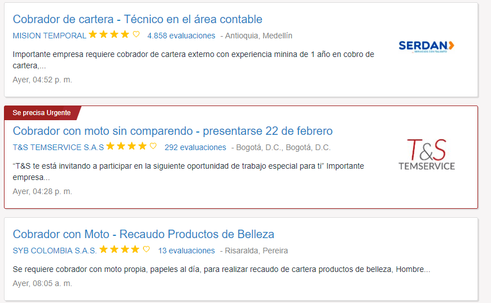Visit the SYB COLOMBIA S.A.S. company page

(x=55, y=251)
